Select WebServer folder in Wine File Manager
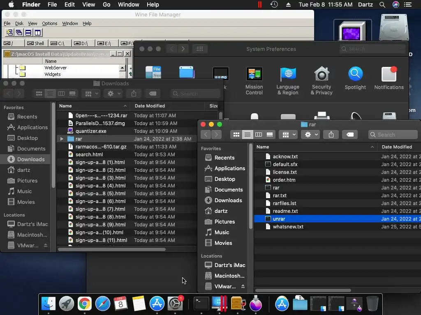Screen dimensions: 421x315 point(56,68)
